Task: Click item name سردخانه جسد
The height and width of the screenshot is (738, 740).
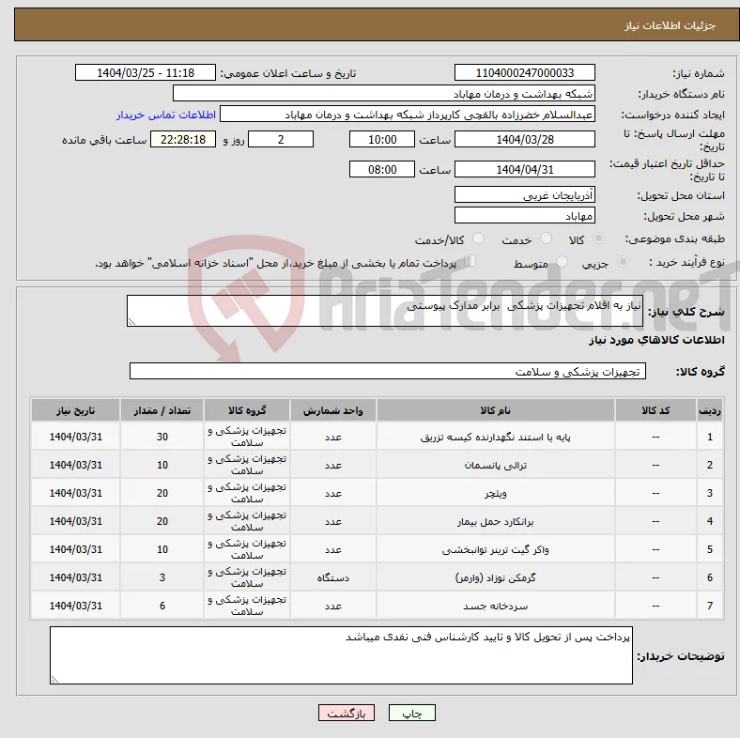Action: pos(496,606)
